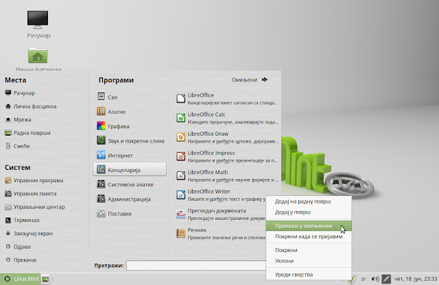Image resolution: width=439 pixels, height=285 pixels.
Task: Launch LibreOffice suite entry
Action: click(227, 99)
